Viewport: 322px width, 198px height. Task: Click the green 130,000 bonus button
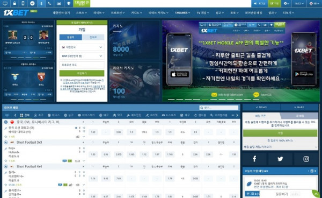82,4
